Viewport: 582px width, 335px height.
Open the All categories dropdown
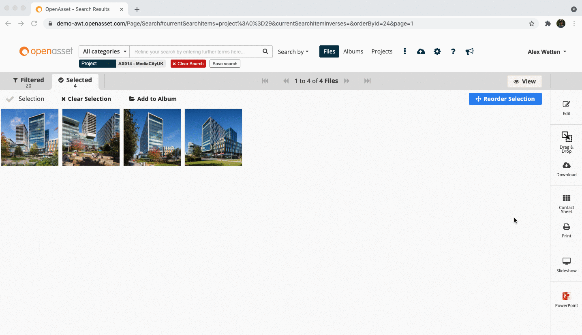(x=104, y=51)
